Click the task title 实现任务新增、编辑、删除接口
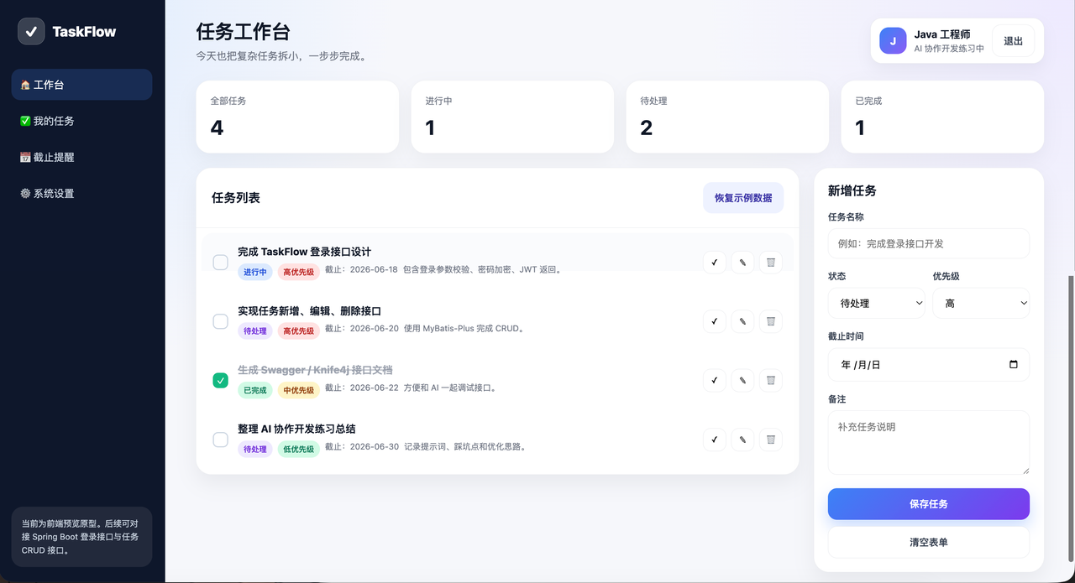Image resolution: width=1075 pixels, height=583 pixels. point(309,311)
